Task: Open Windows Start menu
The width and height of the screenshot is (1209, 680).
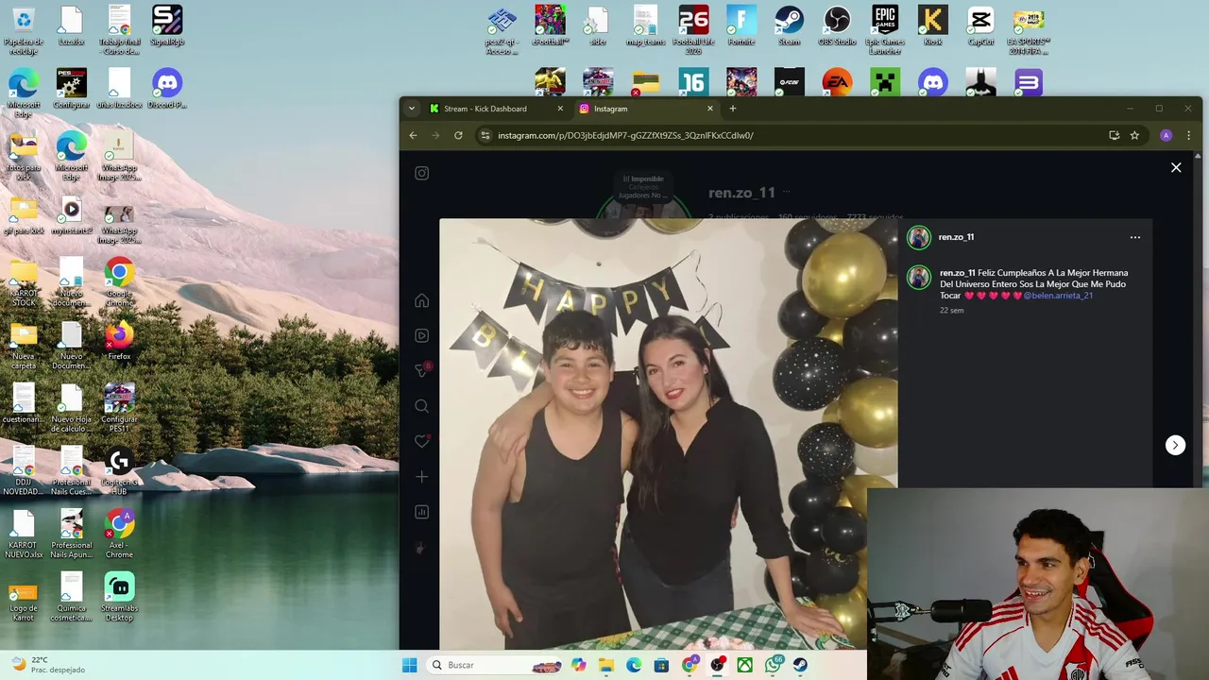Action: coord(409,665)
